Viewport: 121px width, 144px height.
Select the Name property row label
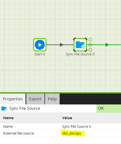pos(8,127)
